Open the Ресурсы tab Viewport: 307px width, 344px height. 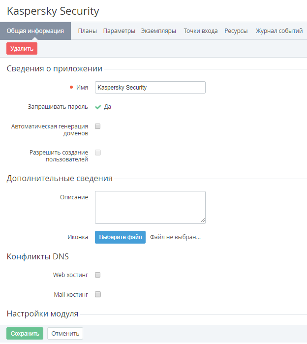point(236,31)
